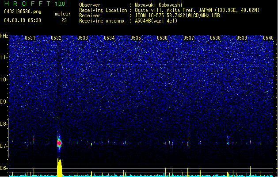Viewport: 278px width, 177px height.
Task: Click the meteor count value 23
Action: coord(64,20)
